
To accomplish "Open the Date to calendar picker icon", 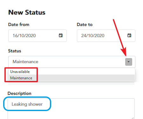I will (129, 36).
